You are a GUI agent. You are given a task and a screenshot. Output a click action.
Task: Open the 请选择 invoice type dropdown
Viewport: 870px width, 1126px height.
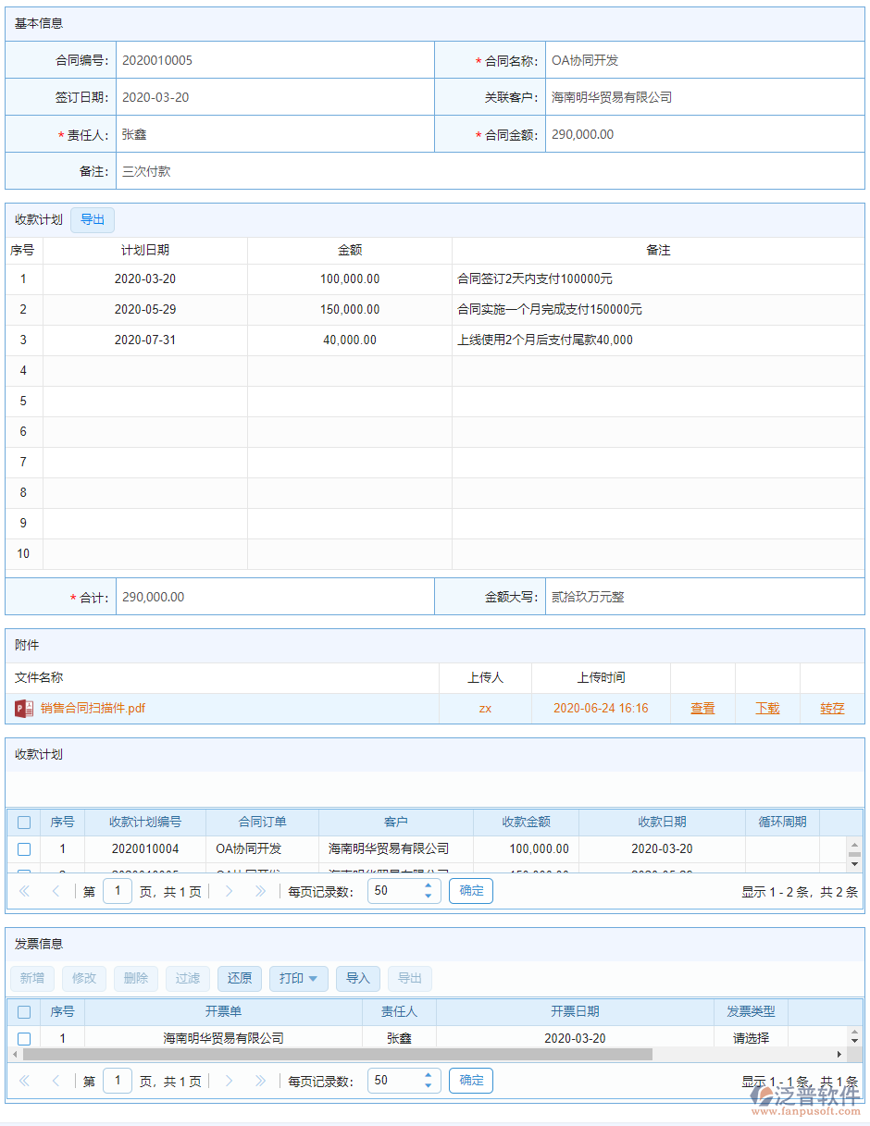pyautogui.click(x=750, y=1037)
